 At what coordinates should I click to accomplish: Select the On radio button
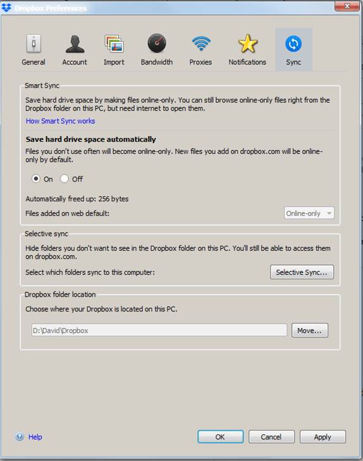tap(36, 179)
